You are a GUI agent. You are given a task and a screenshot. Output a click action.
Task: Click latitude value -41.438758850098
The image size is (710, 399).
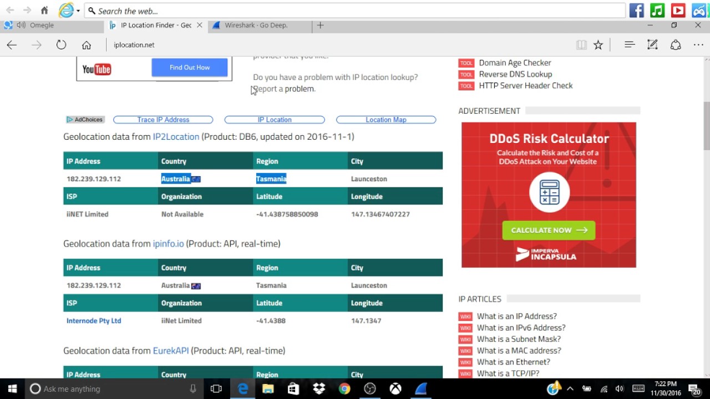tap(287, 214)
